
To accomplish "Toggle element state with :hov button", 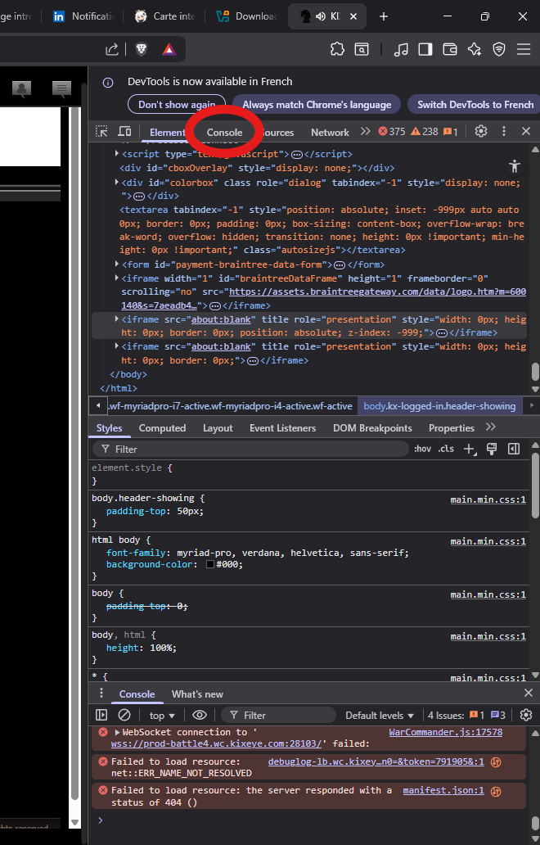I will tap(422, 449).
